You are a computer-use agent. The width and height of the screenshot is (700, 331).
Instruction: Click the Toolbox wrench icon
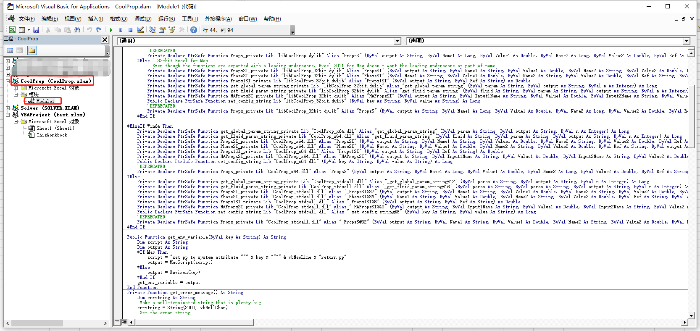coord(182,30)
